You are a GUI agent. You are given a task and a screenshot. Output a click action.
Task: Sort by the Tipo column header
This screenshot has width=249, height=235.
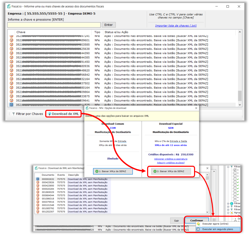pos(97,32)
